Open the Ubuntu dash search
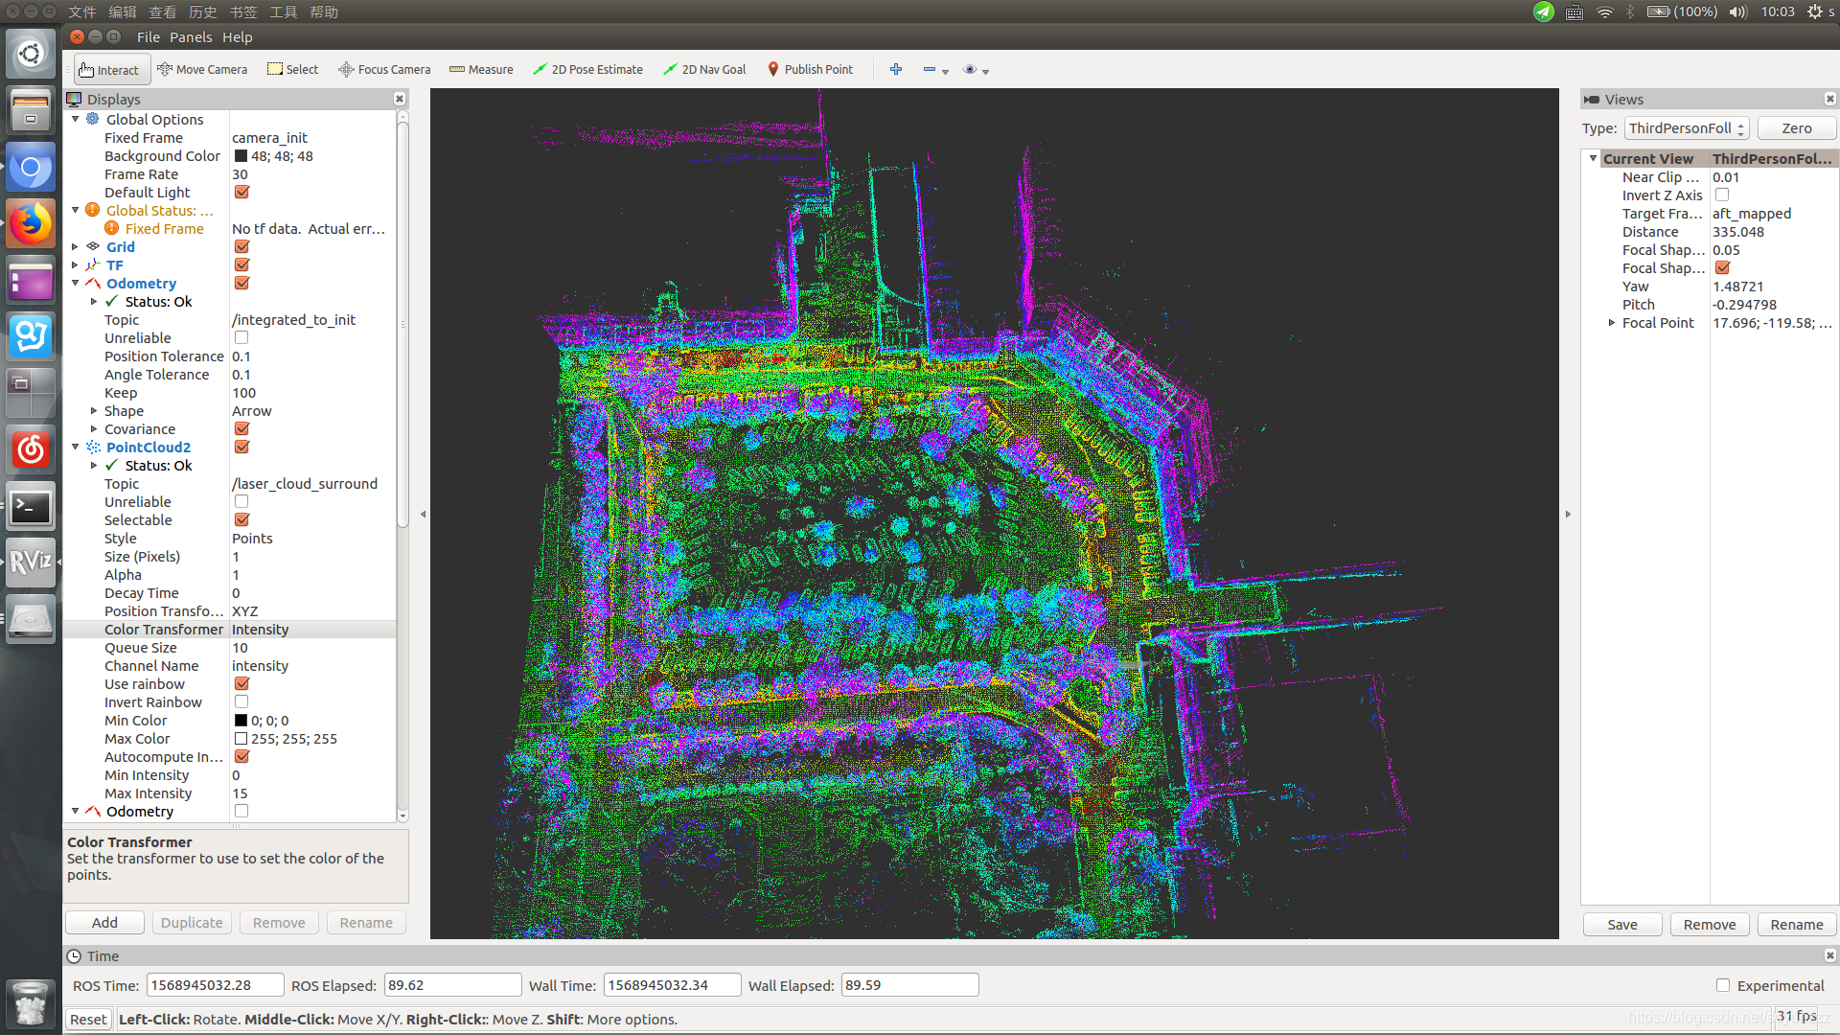 [x=31, y=54]
